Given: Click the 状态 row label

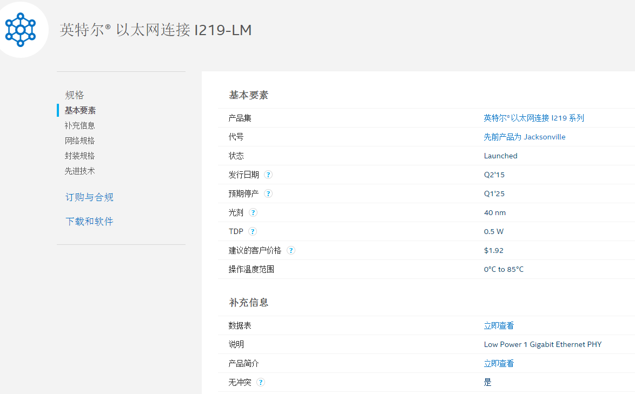Looking at the screenshot, I should click(236, 156).
